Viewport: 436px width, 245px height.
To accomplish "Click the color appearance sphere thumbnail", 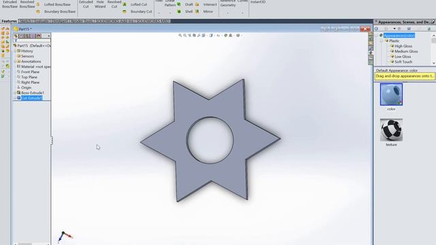I will 391,95.
